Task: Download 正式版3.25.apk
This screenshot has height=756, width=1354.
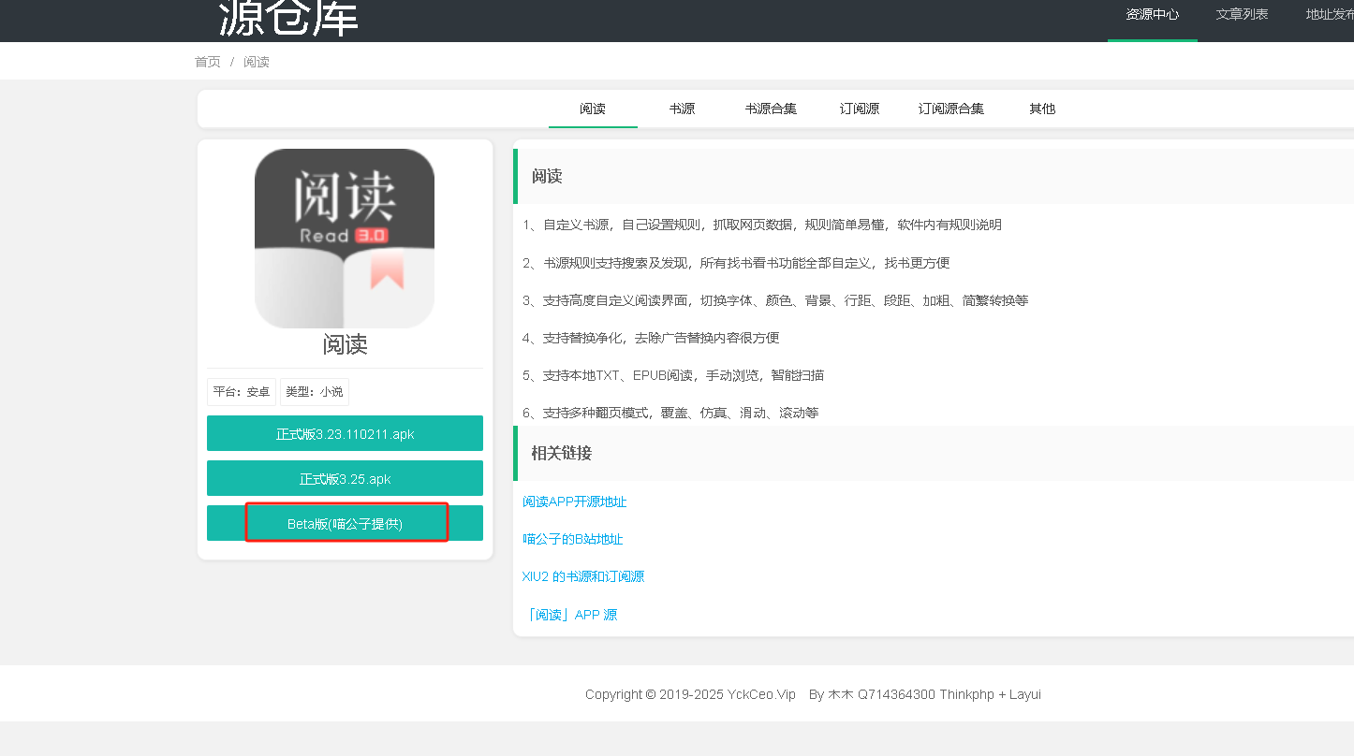Action: pyautogui.click(x=345, y=478)
